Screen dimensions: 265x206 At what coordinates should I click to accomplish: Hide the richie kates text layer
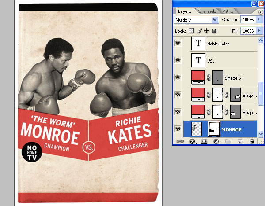[178, 44]
